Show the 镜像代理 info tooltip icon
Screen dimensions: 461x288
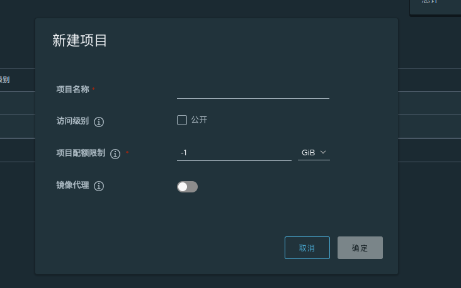[x=99, y=186]
